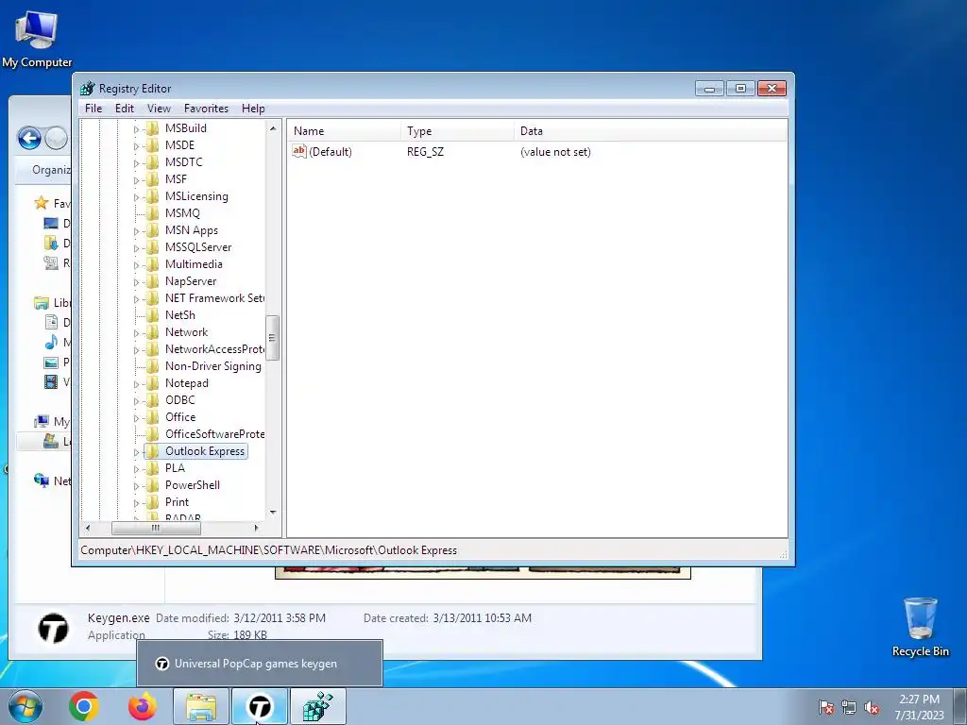
Task: Click Keygen.exe icon in details pane
Action: [53, 628]
